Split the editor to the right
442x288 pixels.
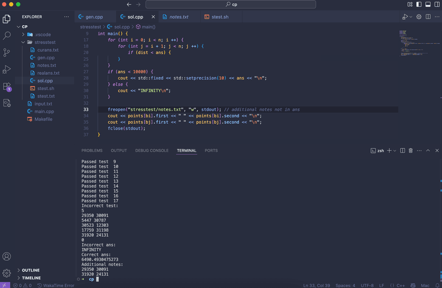click(x=428, y=17)
